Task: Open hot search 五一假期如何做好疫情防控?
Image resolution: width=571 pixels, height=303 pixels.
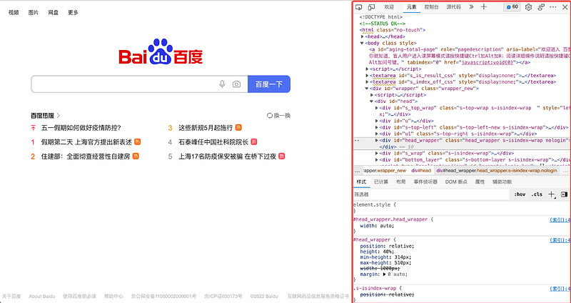Action: [x=81, y=128]
